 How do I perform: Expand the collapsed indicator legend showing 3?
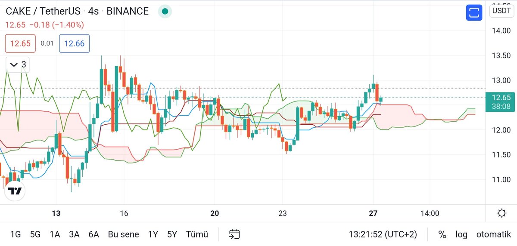click(18, 65)
